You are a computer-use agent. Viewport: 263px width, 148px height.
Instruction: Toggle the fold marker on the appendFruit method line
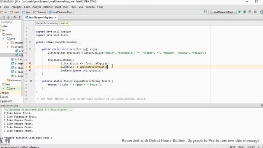tap(35, 81)
